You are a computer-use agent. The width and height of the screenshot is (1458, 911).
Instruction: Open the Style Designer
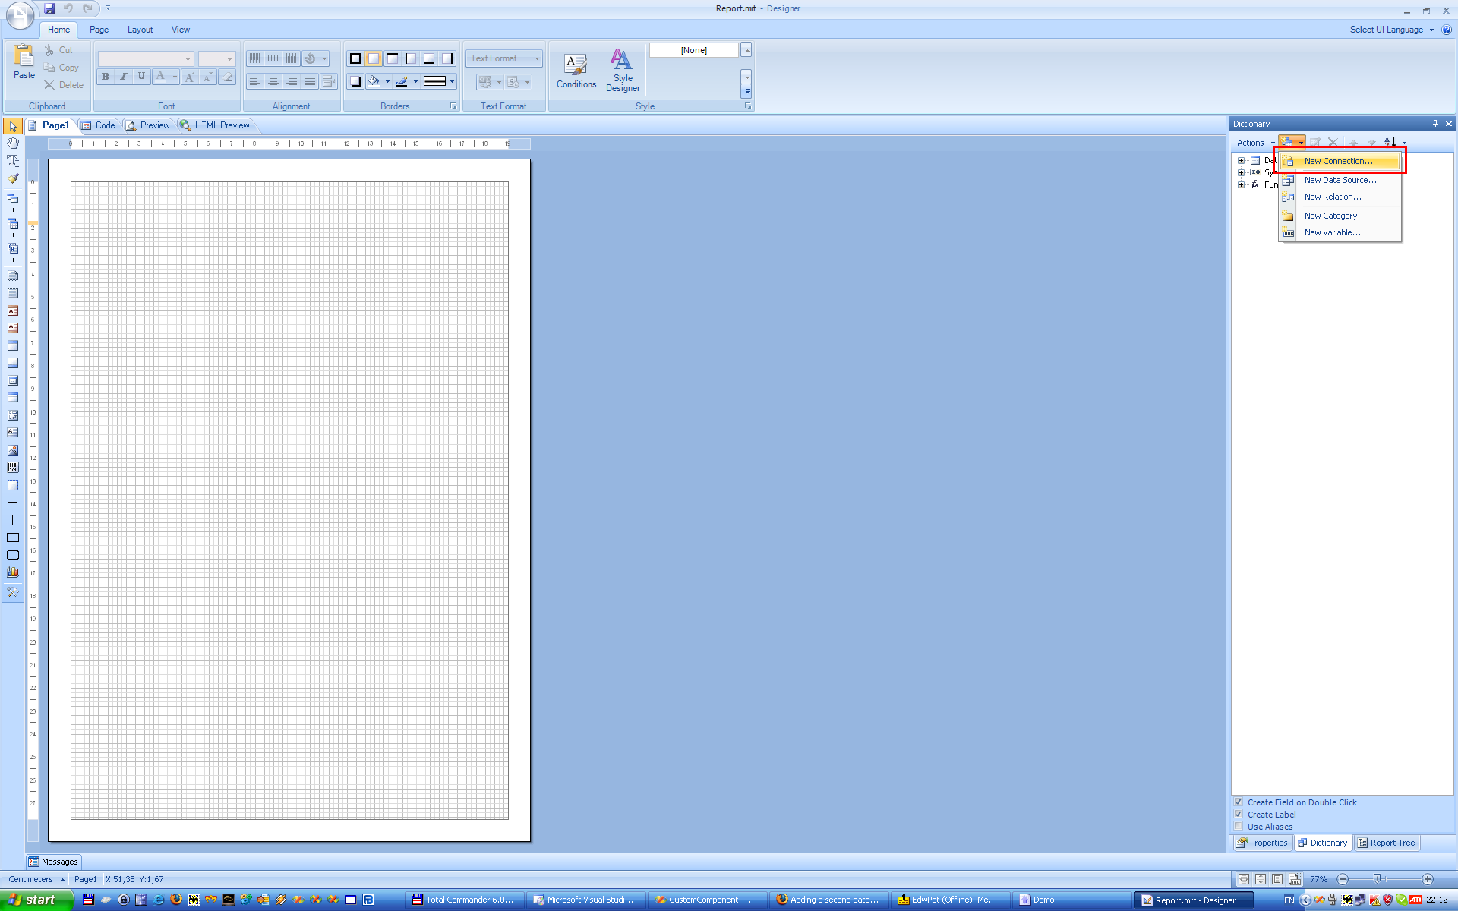coord(623,71)
